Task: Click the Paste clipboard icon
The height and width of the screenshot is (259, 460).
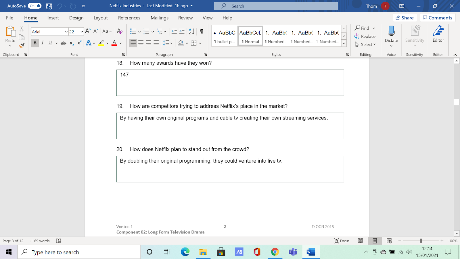Action: [x=10, y=31]
